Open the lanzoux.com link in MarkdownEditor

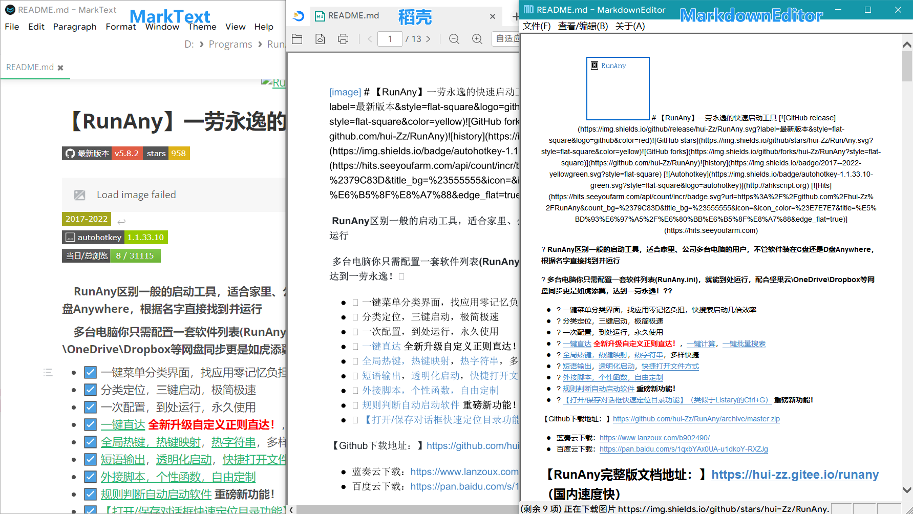tap(654, 438)
